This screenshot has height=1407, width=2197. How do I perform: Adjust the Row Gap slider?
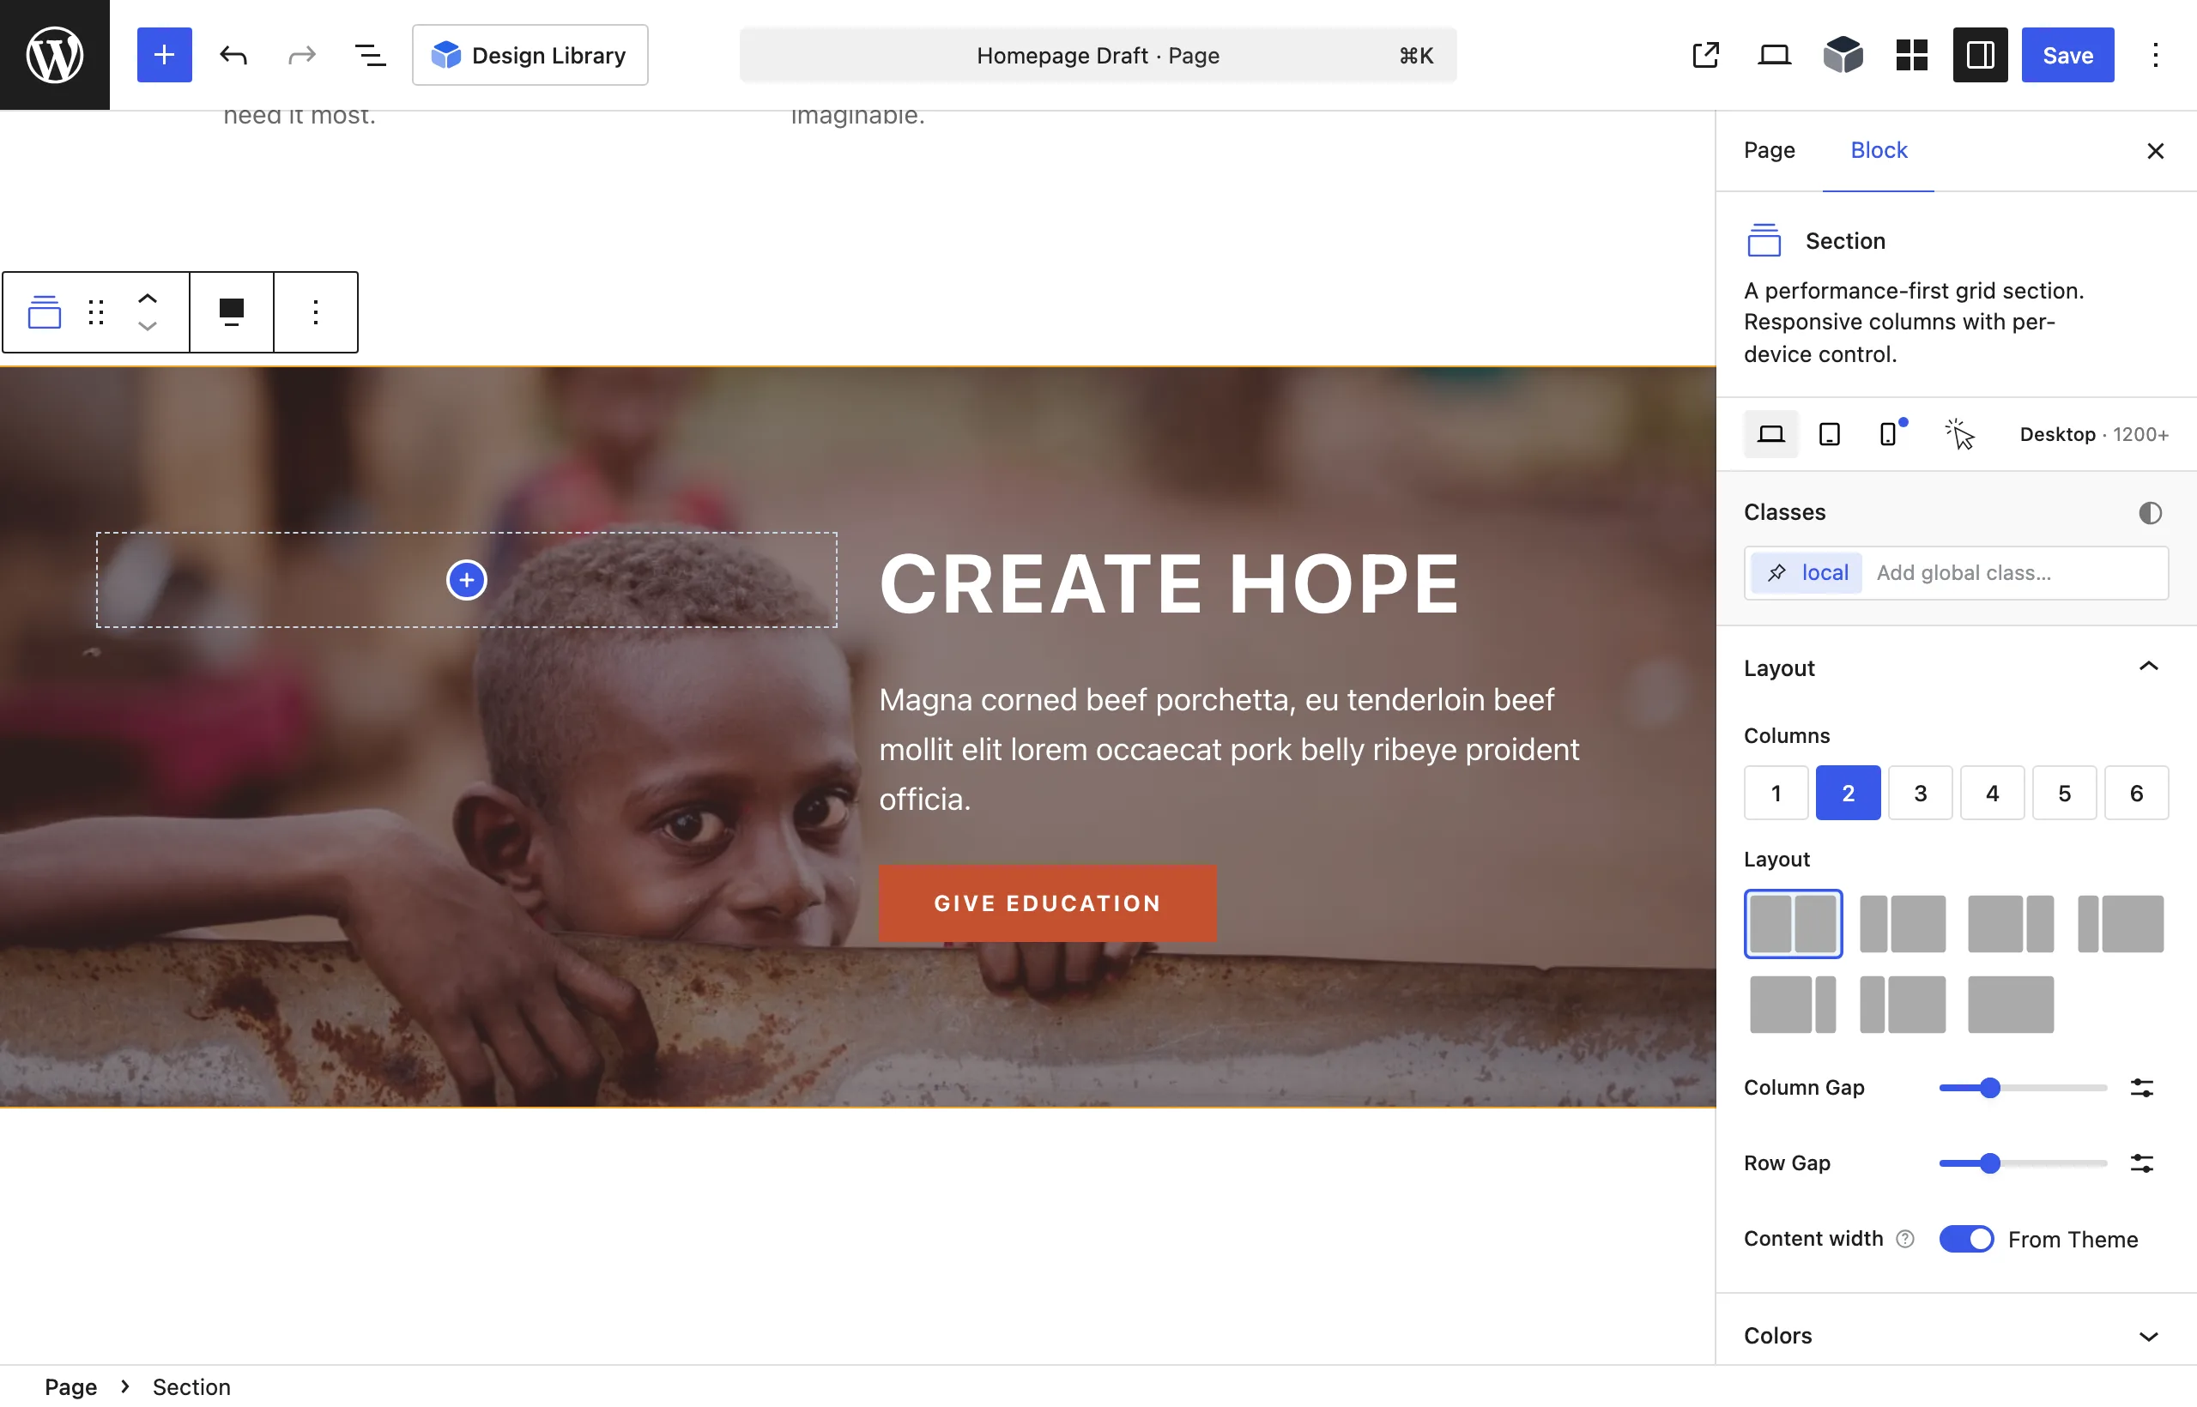[2023, 1163]
